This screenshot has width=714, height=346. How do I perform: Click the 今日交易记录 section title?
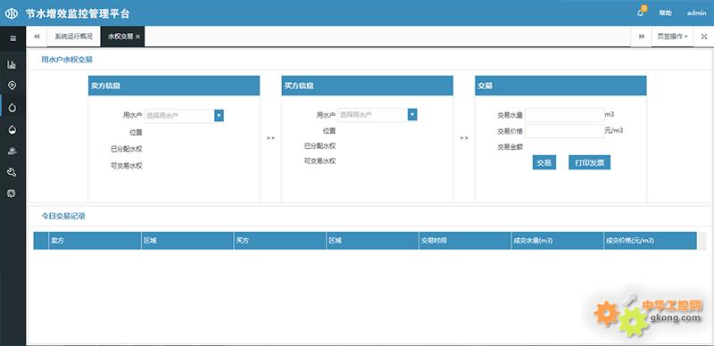tap(63, 216)
